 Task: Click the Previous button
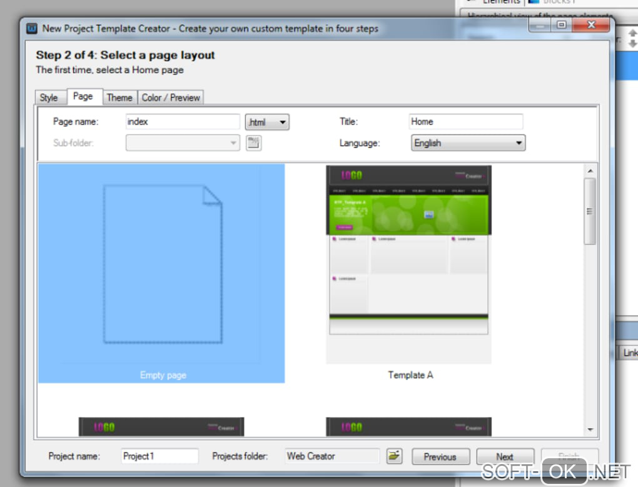coord(441,456)
